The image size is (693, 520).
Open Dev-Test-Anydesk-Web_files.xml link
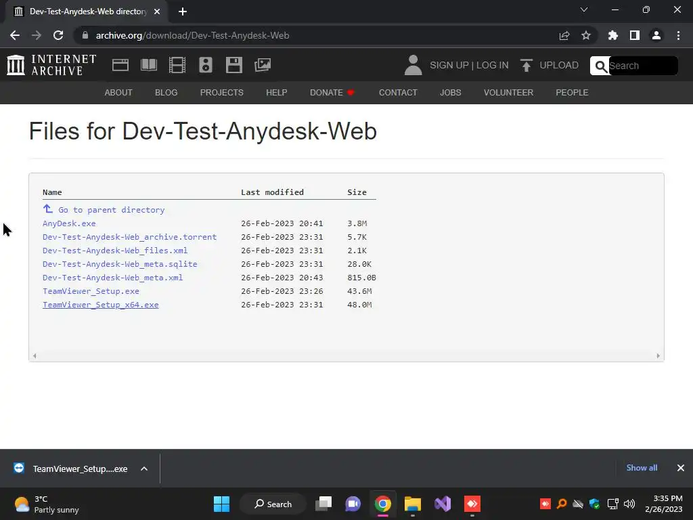[x=115, y=251]
